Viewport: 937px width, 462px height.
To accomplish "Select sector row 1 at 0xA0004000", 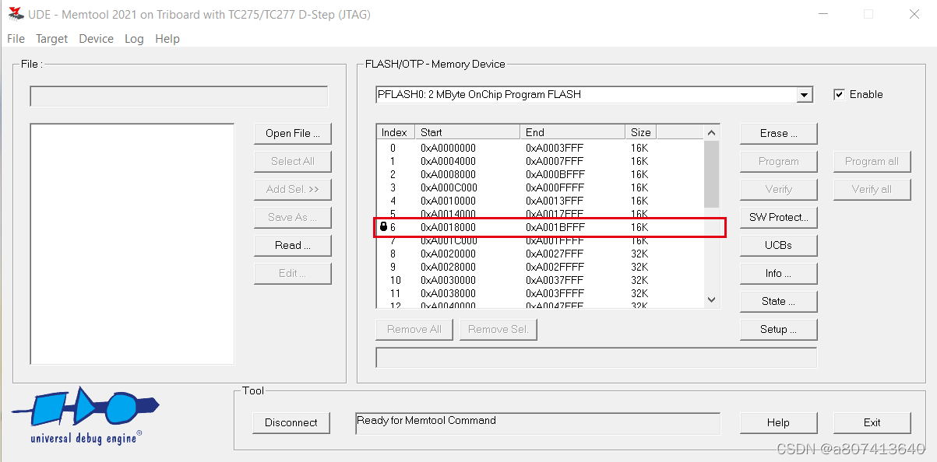I will point(540,161).
